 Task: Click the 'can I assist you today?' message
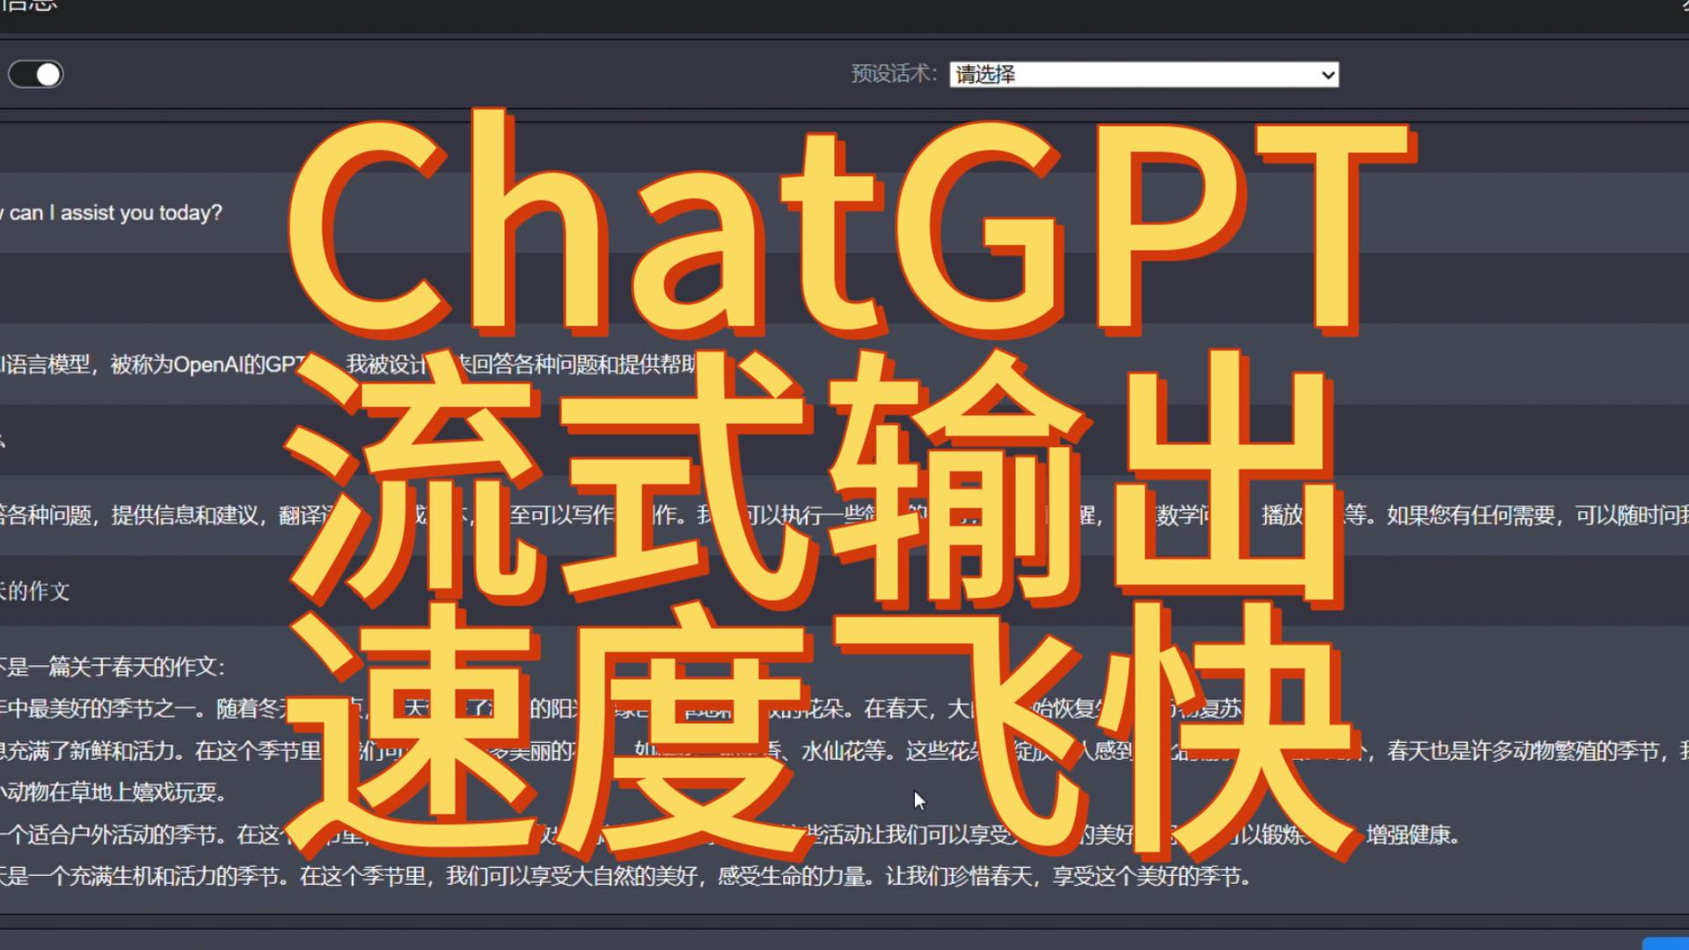point(114,213)
